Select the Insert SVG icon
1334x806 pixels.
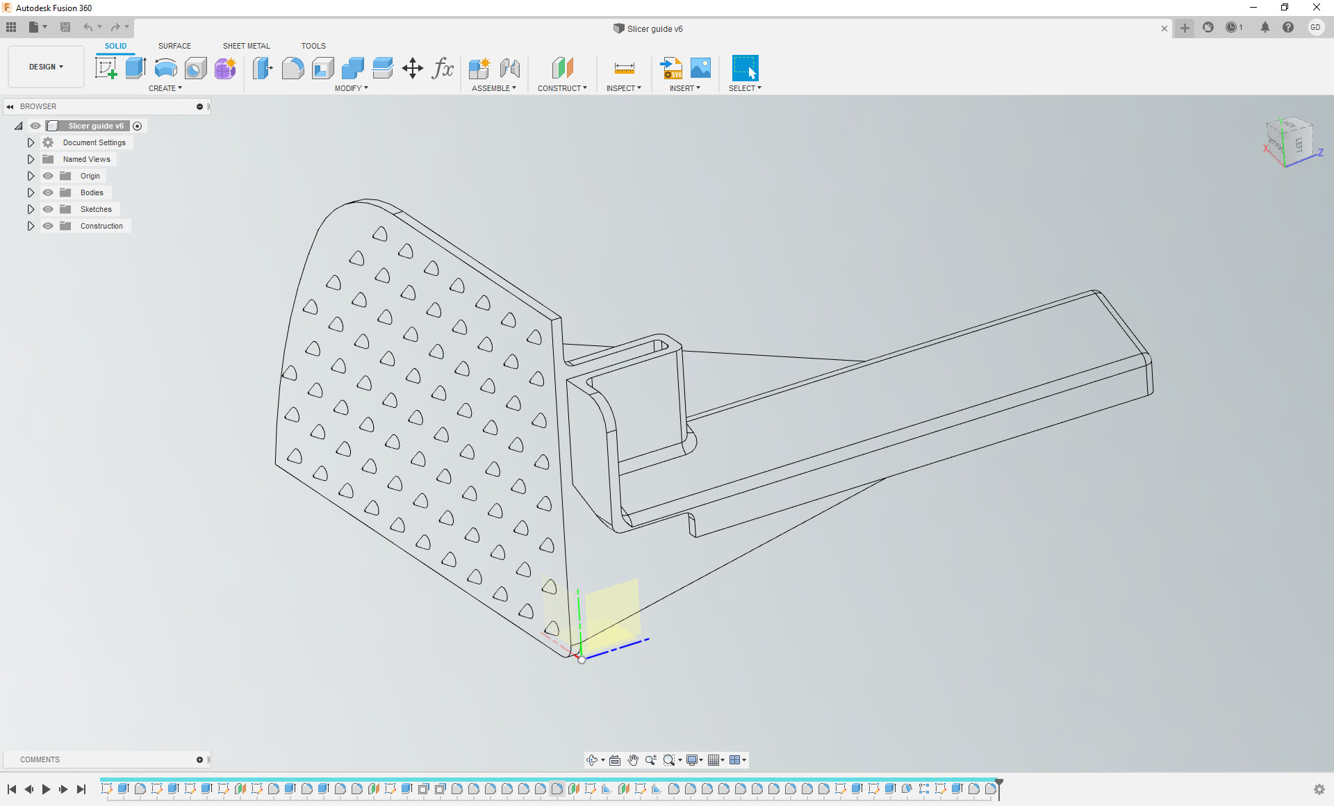pos(671,68)
